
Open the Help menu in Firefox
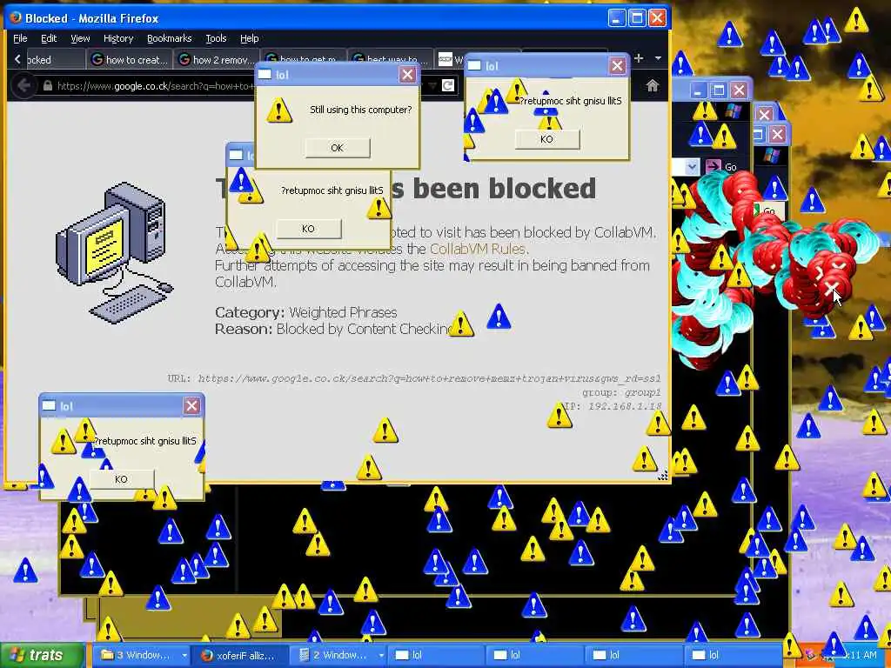(x=250, y=38)
